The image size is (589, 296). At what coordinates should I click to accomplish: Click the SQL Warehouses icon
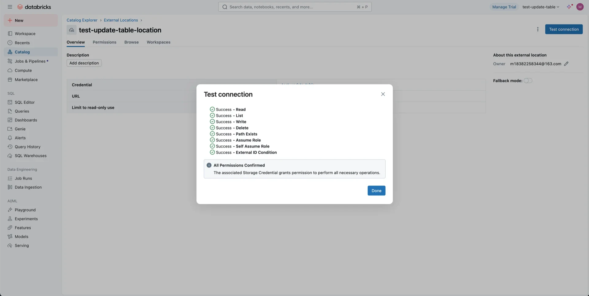coord(10,156)
